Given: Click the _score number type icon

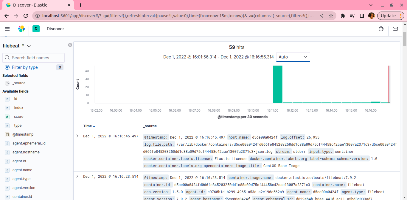Looking at the screenshot, I should point(7,117).
